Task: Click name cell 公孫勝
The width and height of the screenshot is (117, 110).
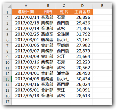Action: coord(64,34)
